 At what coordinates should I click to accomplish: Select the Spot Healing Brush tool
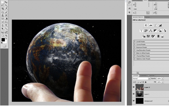[x=3, y=12]
